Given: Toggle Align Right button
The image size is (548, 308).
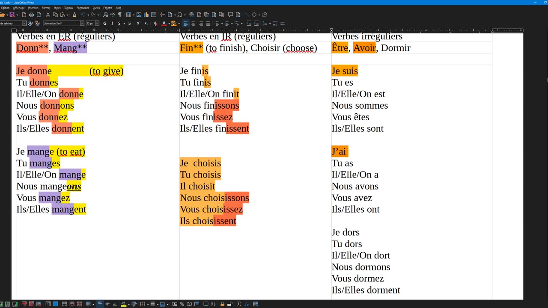Looking at the screenshot, I should [x=200, y=23].
